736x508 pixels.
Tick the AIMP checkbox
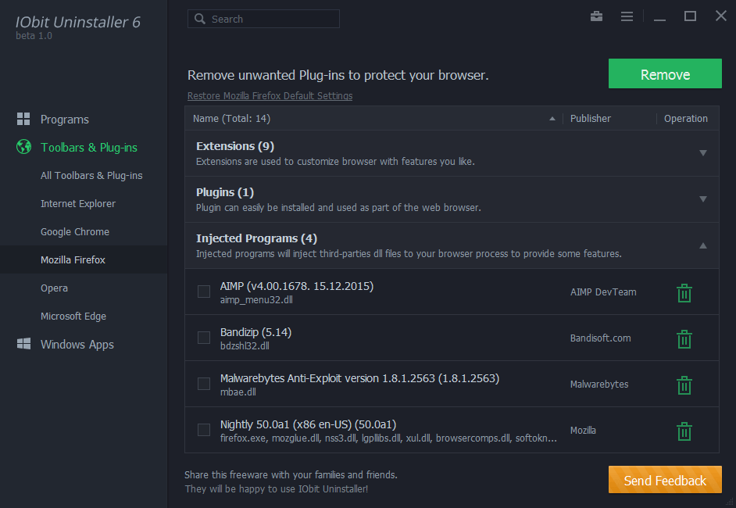[204, 292]
